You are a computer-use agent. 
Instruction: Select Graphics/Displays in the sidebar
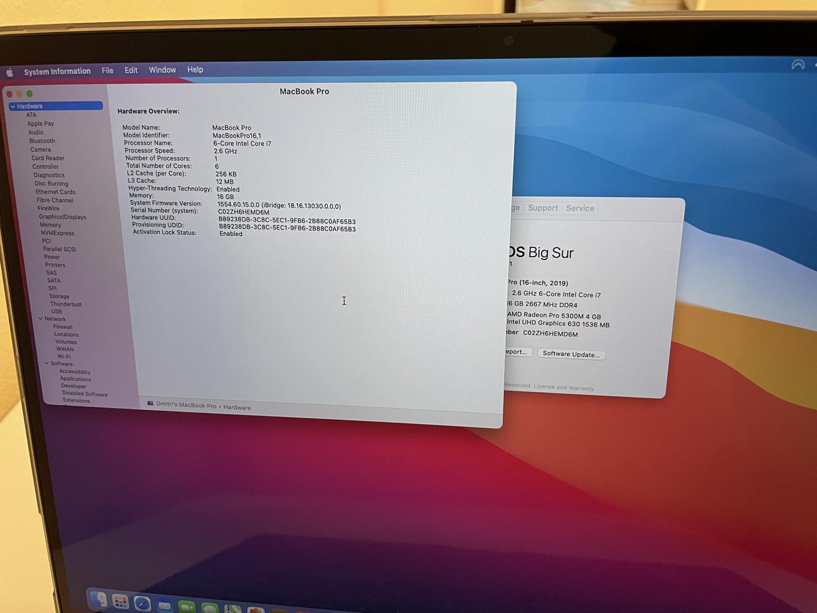coord(62,217)
